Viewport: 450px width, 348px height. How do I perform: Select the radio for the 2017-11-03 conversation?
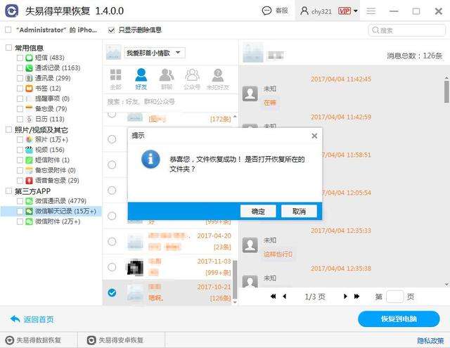click(x=112, y=267)
